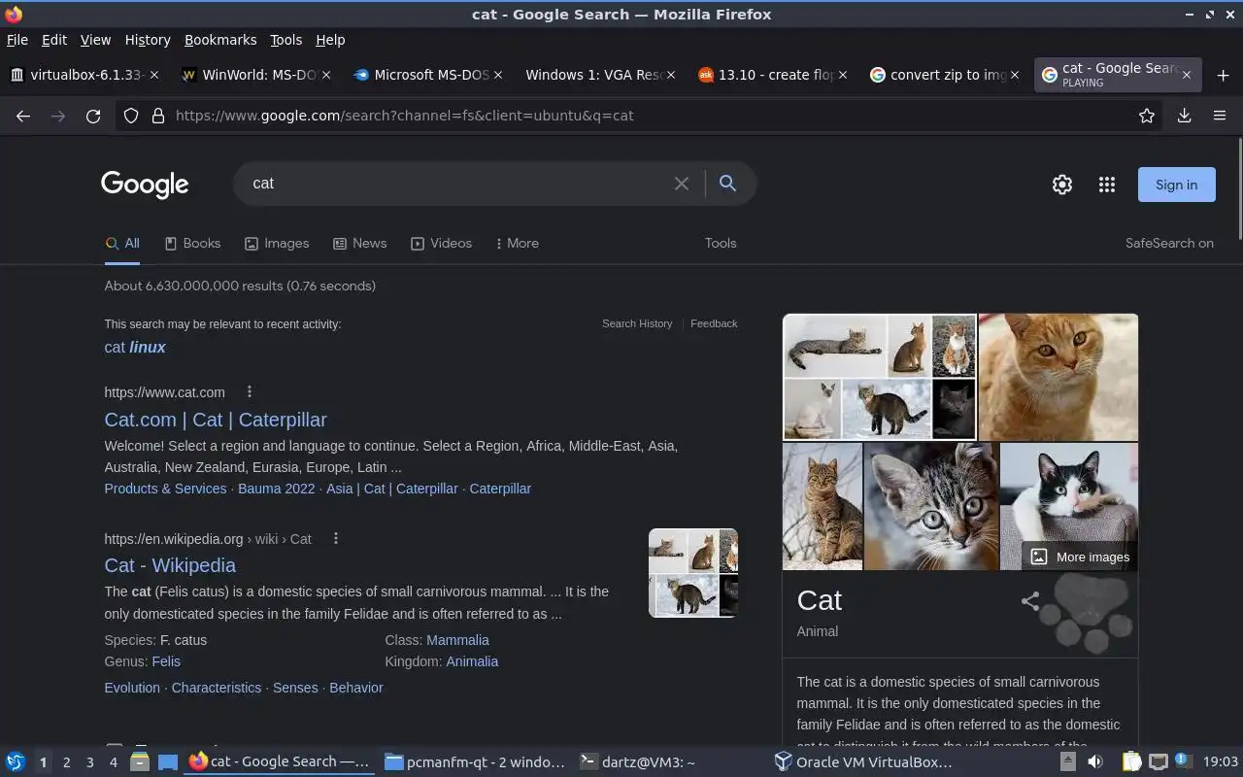Go back to the previous page
This screenshot has height=777, width=1243.
coord(23,116)
